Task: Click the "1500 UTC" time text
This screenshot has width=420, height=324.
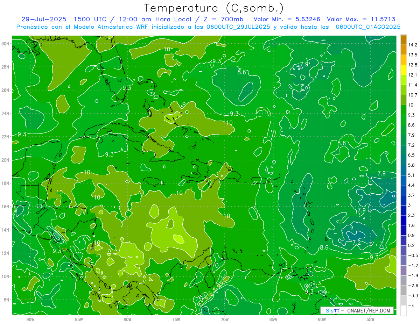Action: coord(91,19)
